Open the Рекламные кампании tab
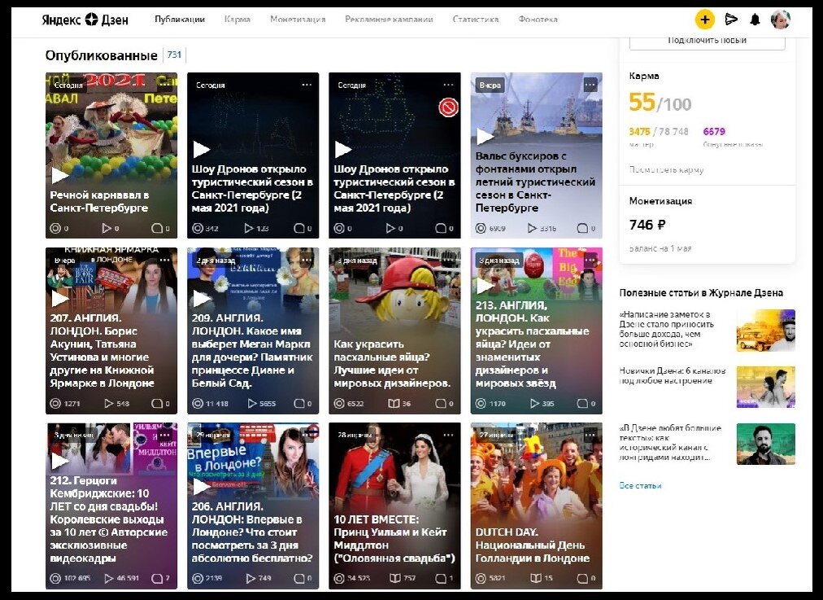The height and width of the screenshot is (600, 823). tap(389, 20)
